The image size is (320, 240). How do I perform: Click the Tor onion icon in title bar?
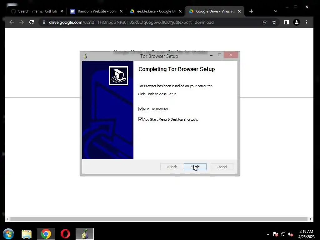86,56
